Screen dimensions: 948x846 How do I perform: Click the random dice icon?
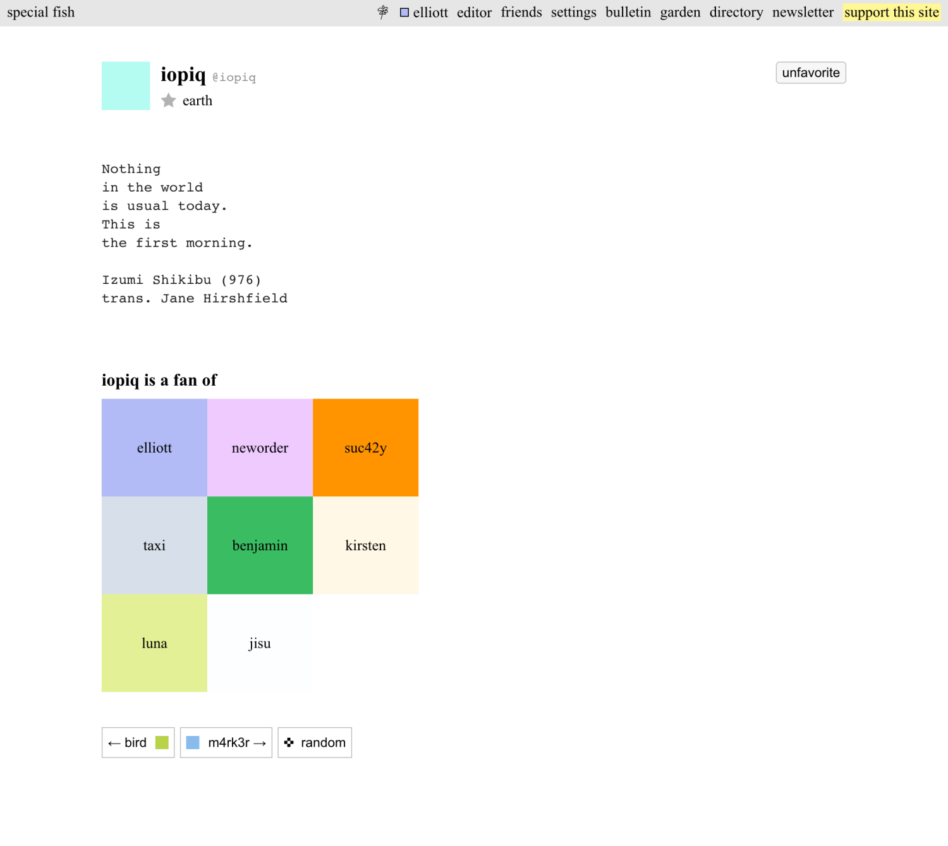pyautogui.click(x=289, y=742)
